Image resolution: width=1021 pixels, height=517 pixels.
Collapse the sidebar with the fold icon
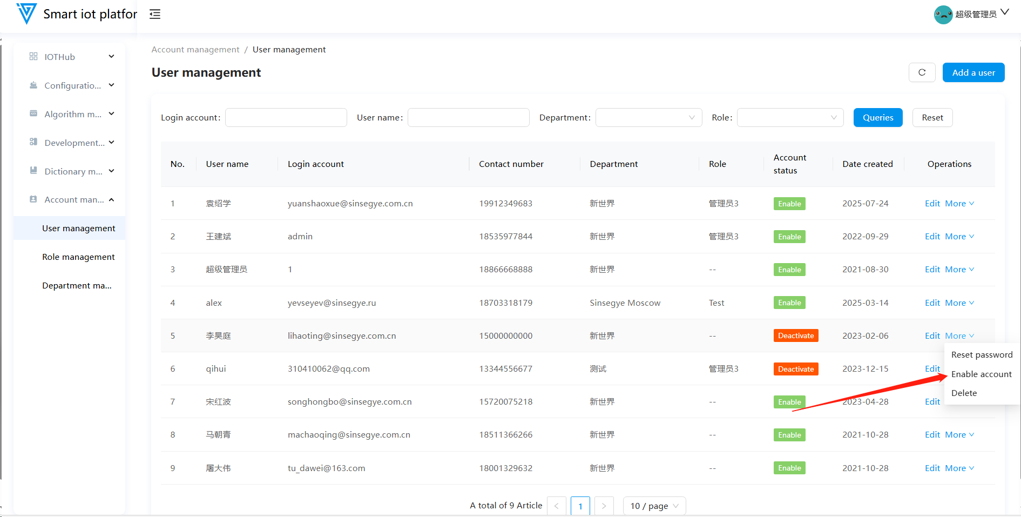pos(155,14)
